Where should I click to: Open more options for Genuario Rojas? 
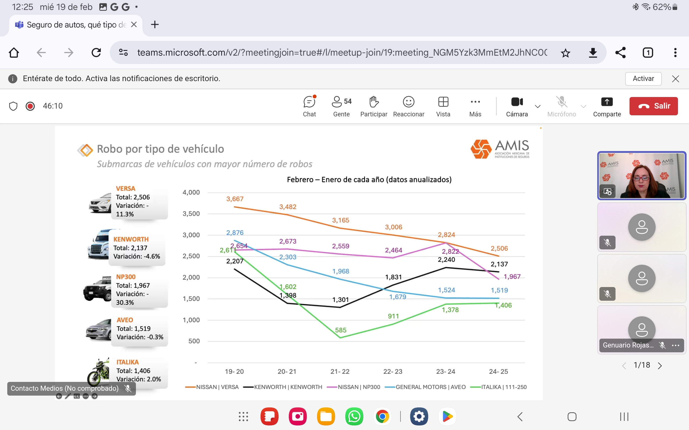pyautogui.click(x=675, y=345)
